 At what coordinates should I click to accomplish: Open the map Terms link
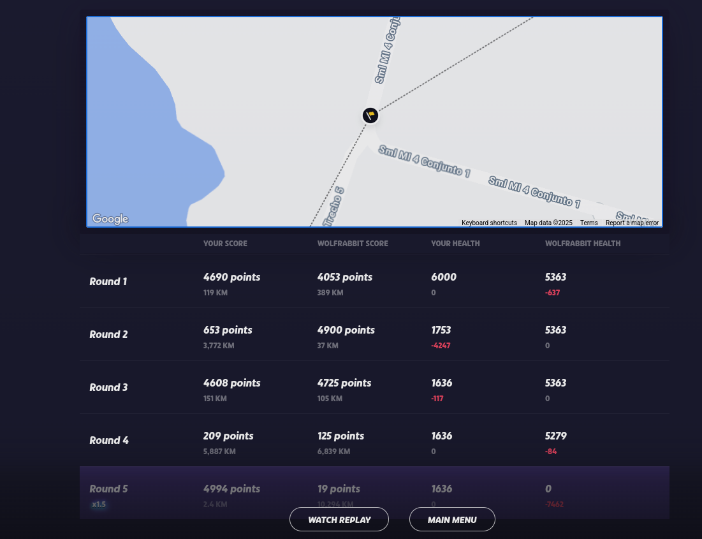coord(589,223)
